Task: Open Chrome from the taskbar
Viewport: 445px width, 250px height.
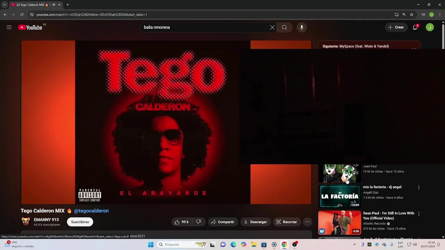Action: click(x=284, y=245)
